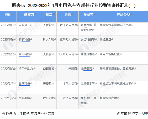Select the cell 比博斯特

(29, 101)
